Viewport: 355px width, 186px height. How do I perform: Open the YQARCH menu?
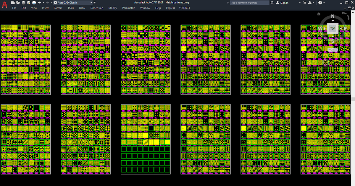click(x=184, y=8)
